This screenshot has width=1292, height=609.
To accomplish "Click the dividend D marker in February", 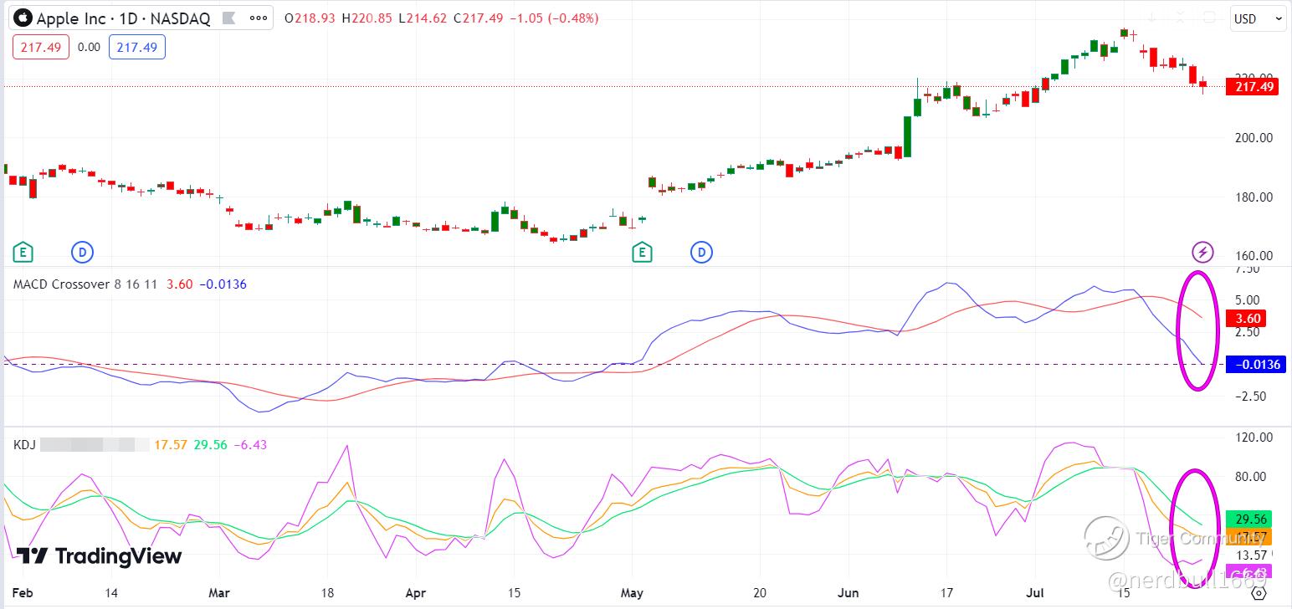I will pos(82,251).
